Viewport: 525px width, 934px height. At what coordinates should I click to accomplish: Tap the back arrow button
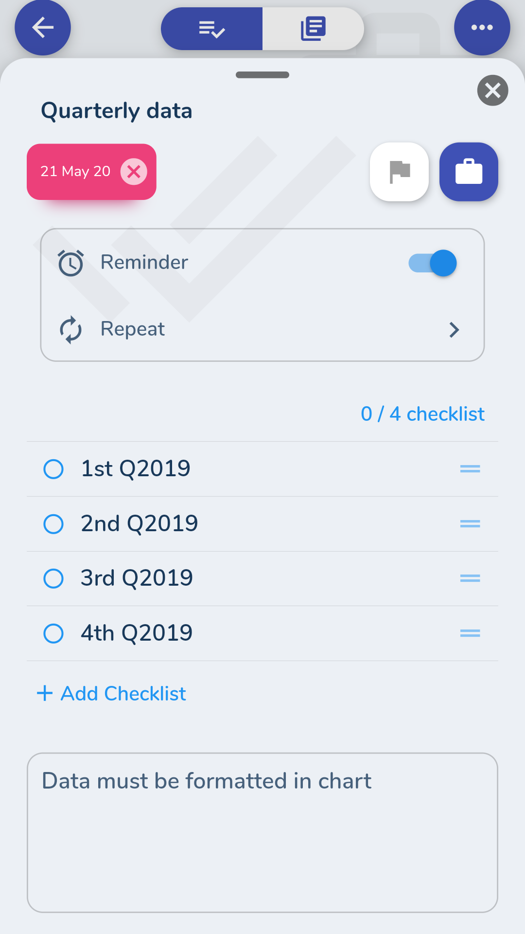[43, 28]
